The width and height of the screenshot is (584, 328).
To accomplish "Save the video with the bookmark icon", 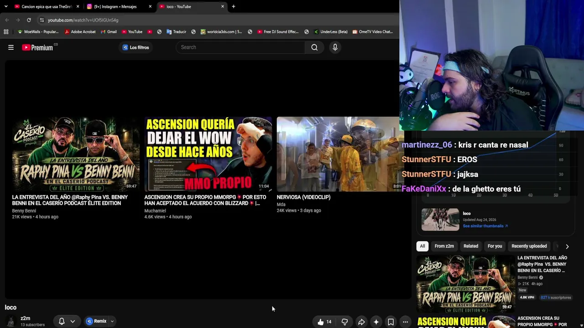I will pyautogui.click(x=391, y=322).
